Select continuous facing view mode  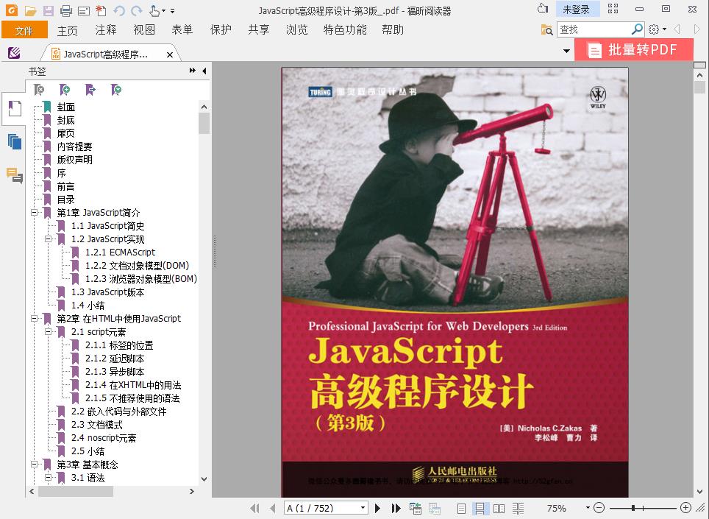(519, 509)
